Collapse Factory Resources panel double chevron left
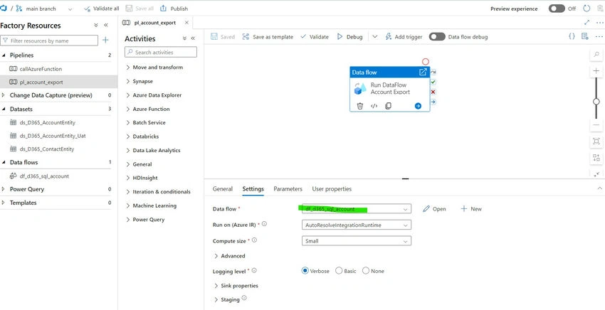This screenshot has width=605, height=310. click(x=106, y=26)
